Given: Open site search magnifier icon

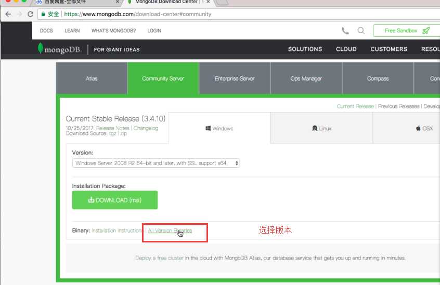Looking at the screenshot, I should coord(361,31).
